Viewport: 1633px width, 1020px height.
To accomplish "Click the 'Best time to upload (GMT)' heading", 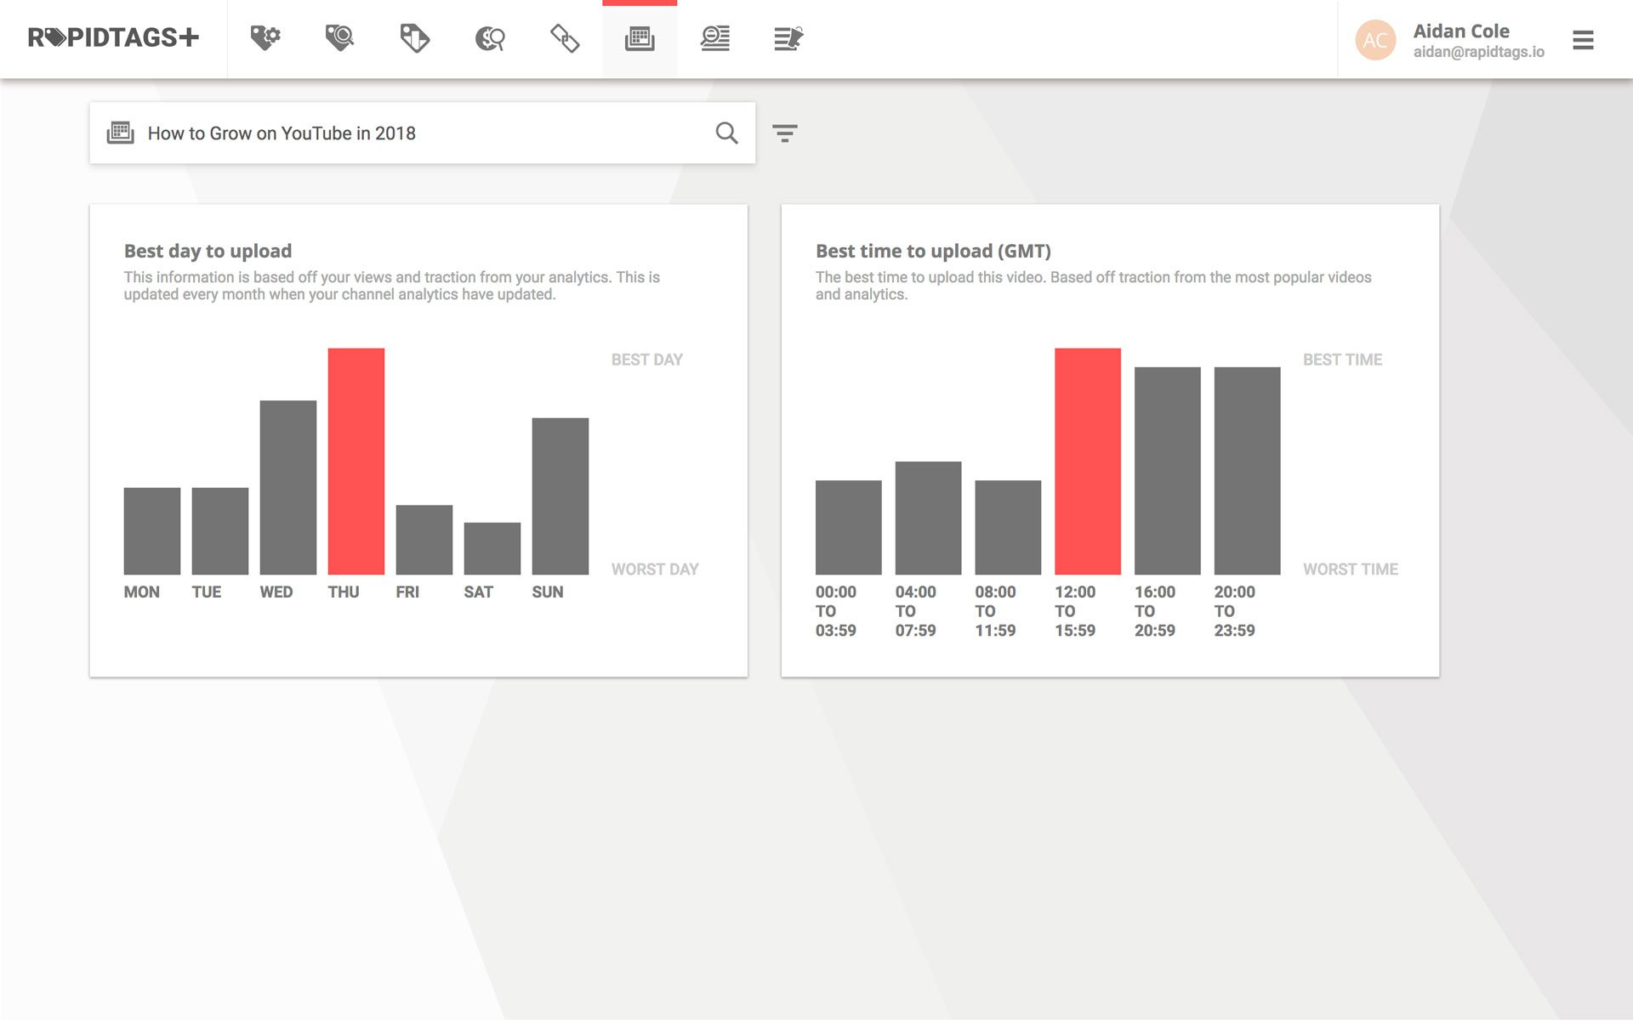I will (x=933, y=251).
